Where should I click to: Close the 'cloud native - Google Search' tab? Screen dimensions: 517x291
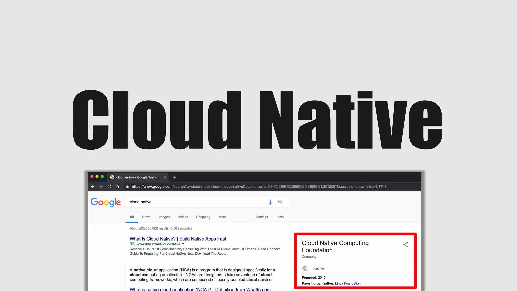pyautogui.click(x=165, y=177)
